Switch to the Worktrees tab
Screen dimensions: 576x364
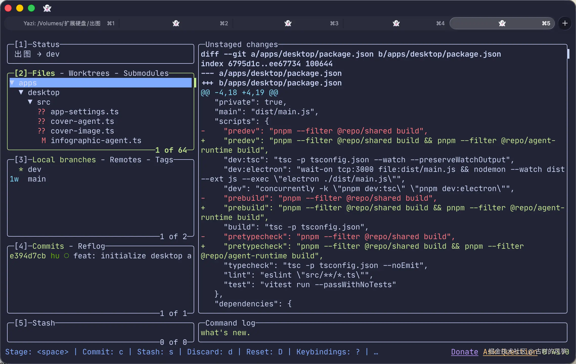[x=89, y=73]
